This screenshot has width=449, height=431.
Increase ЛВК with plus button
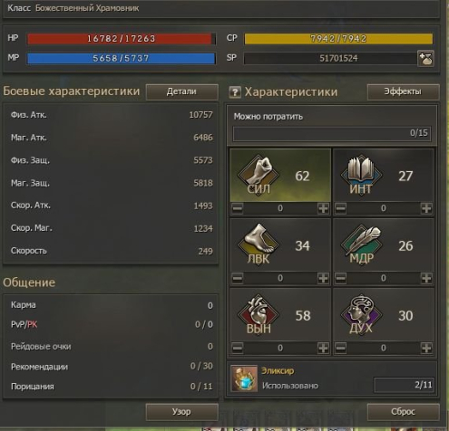click(x=323, y=278)
